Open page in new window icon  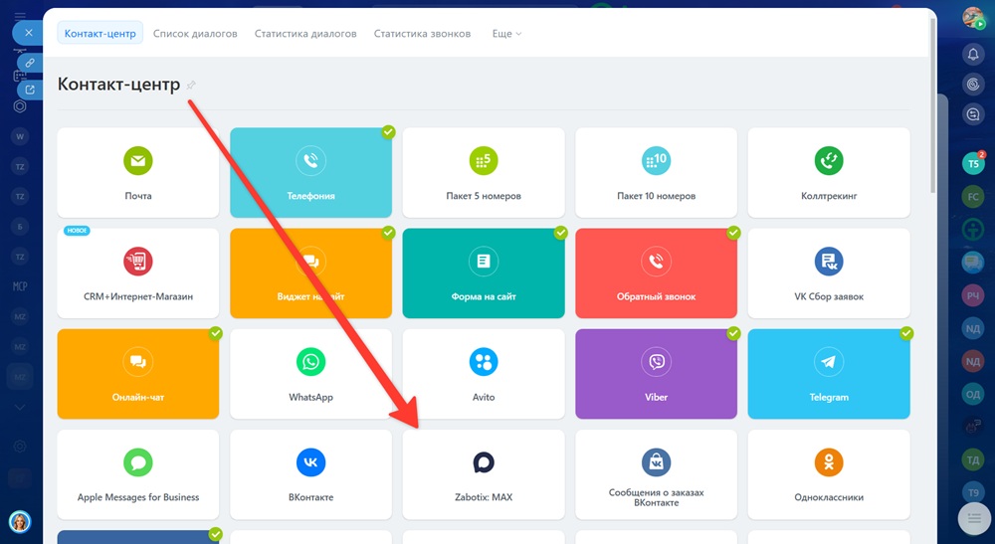pos(30,90)
